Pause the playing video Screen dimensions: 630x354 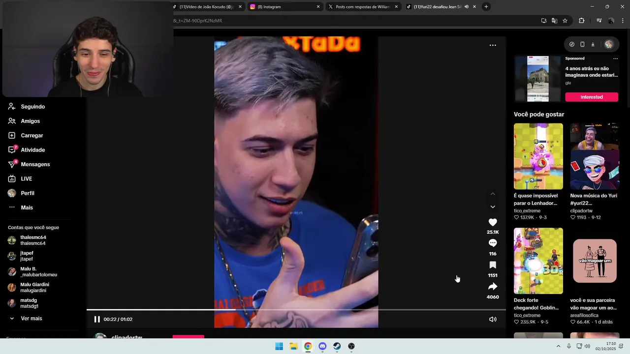pos(97,319)
